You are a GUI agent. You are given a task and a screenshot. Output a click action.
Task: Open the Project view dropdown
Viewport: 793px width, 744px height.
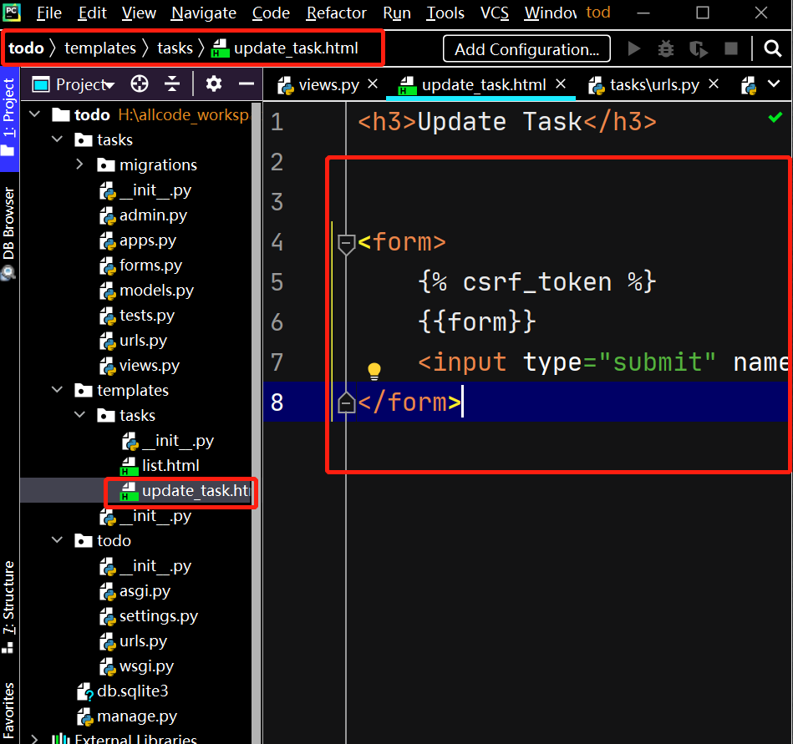pos(74,84)
